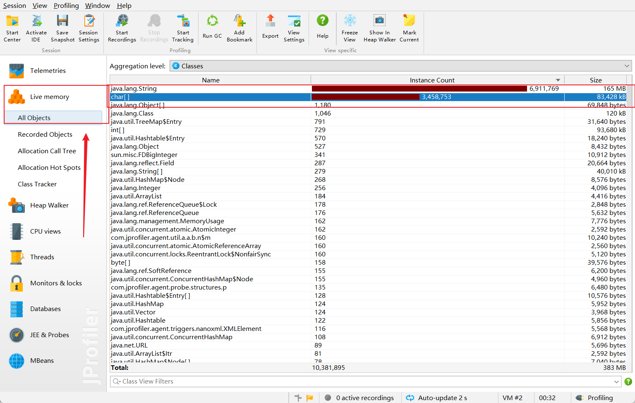
Task: Click the Instance Count sort arrow
Action: tap(558, 80)
